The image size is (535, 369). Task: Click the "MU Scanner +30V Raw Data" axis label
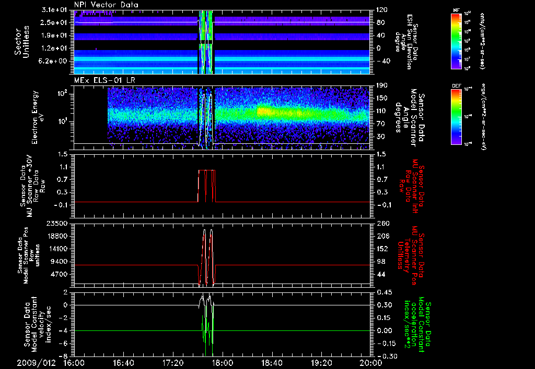click(32, 186)
